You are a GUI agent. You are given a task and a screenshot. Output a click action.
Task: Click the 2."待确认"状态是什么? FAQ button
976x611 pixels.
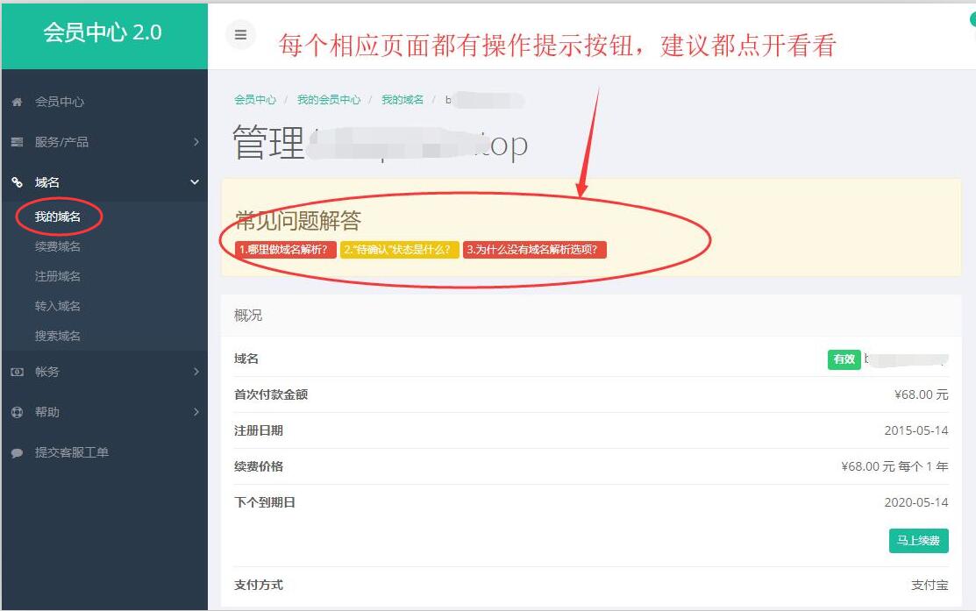(x=400, y=250)
